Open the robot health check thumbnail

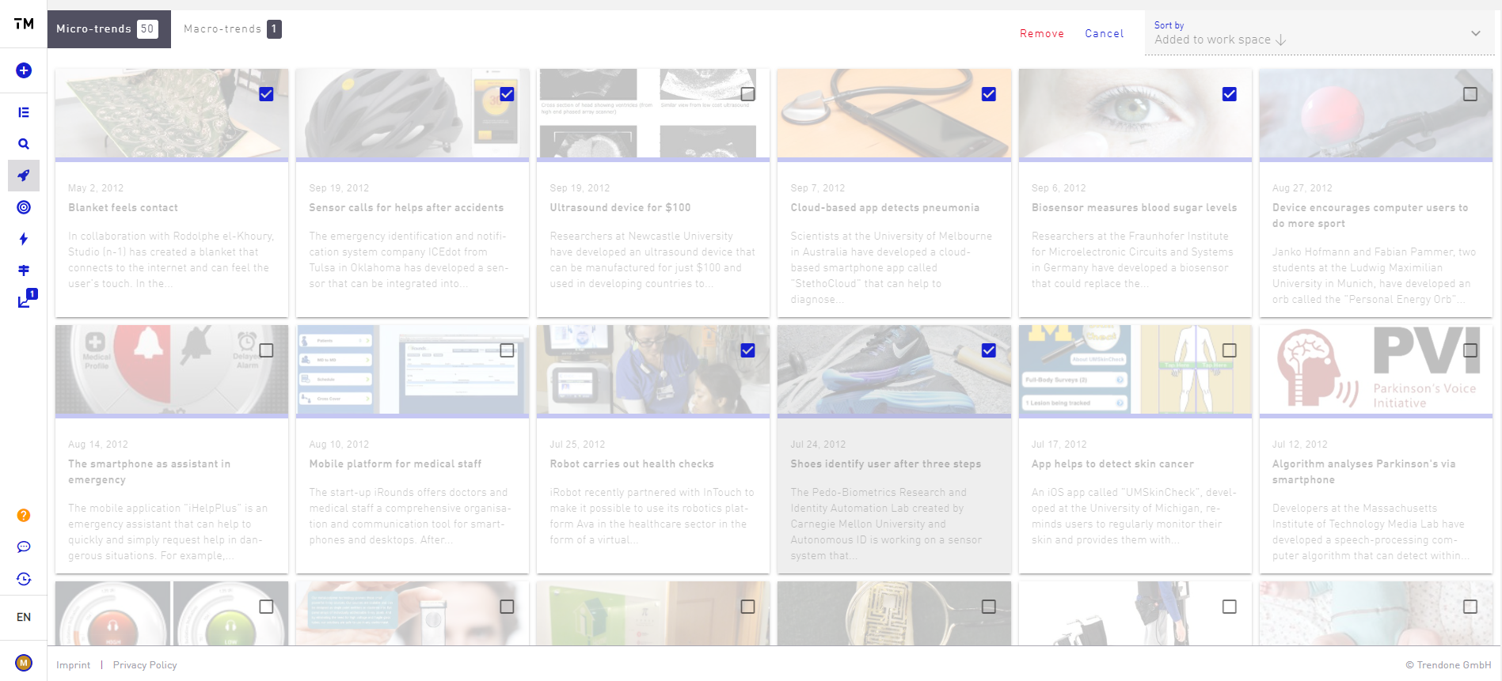pos(653,369)
